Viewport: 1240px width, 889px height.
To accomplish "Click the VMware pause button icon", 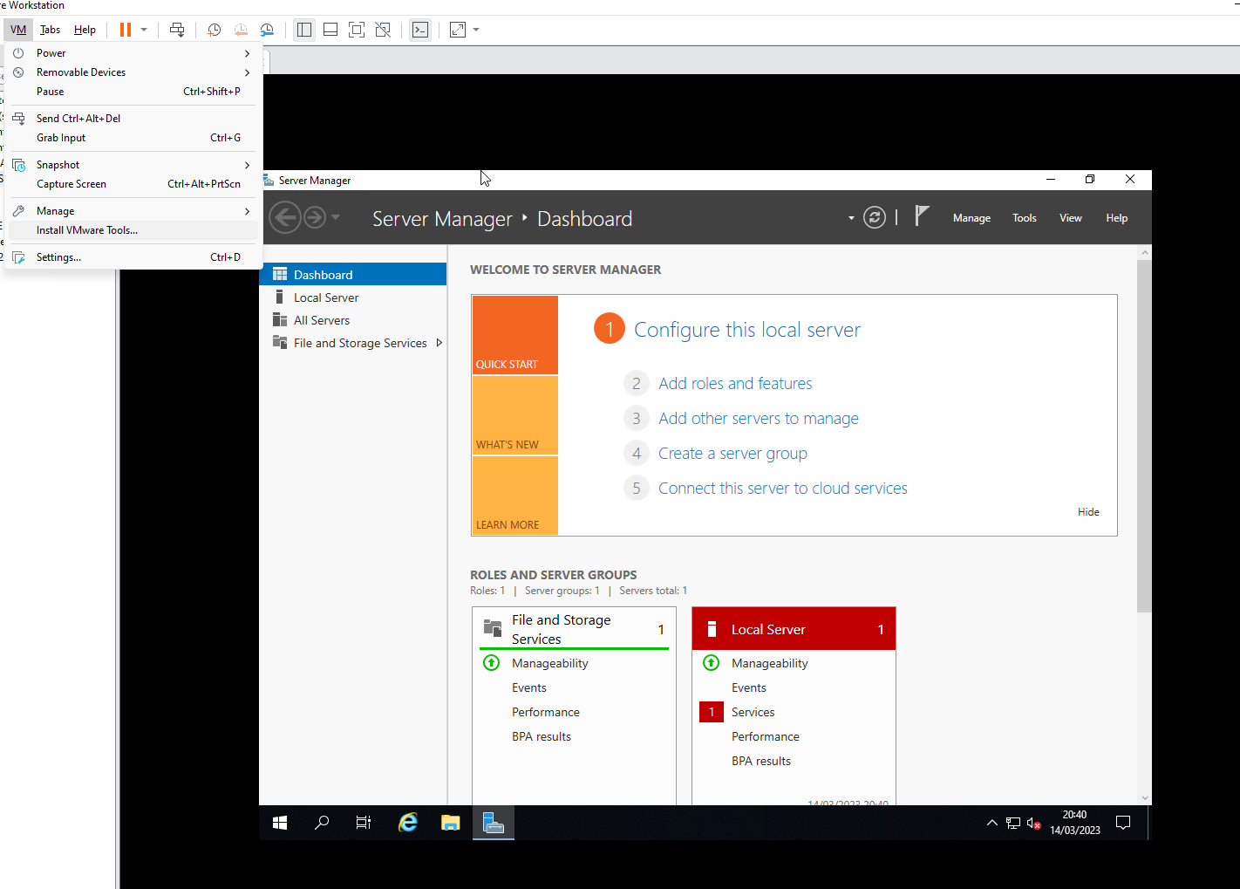I will (x=126, y=30).
